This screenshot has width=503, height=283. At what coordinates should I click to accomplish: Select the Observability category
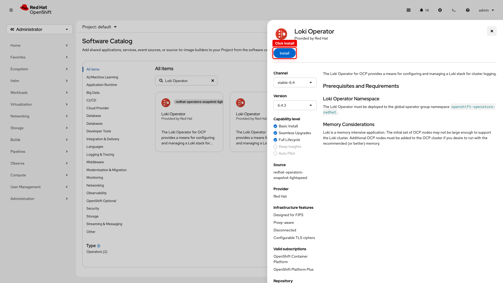96,193
